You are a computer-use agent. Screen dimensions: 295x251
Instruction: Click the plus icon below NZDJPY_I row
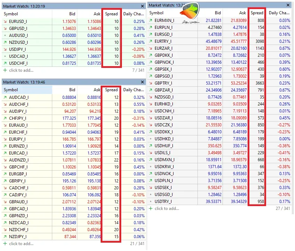5,244
